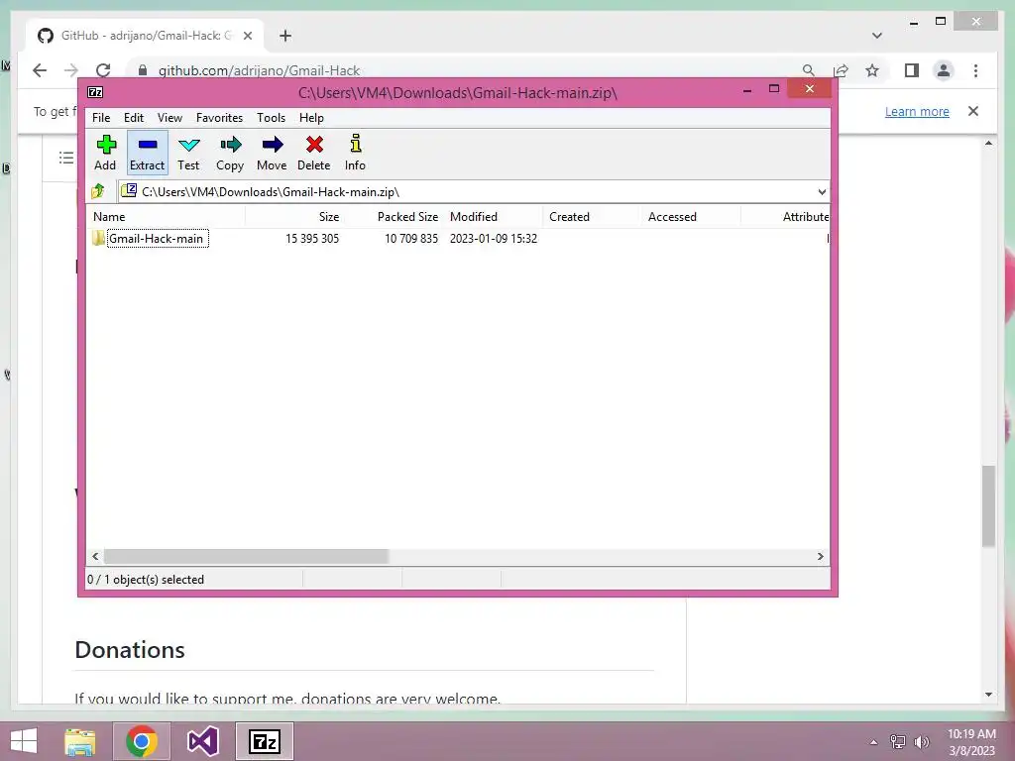The width and height of the screenshot is (1015, 761).
Task: Sort by the Created column header
Action: coord(593,217)
